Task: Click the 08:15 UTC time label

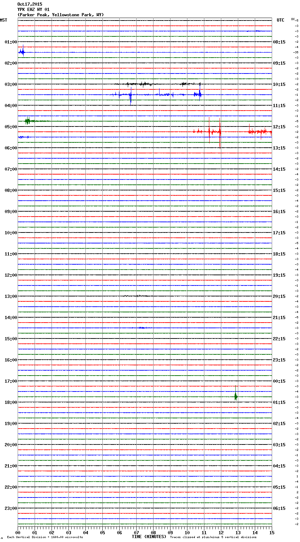Action: point(279,42)
